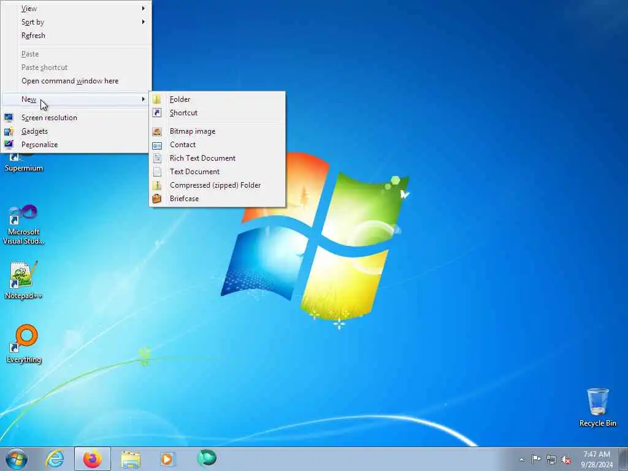The height and width of the screenshot is (471, 628).
Task: Show hidden tray icons arrow
Action: point(521,459)
